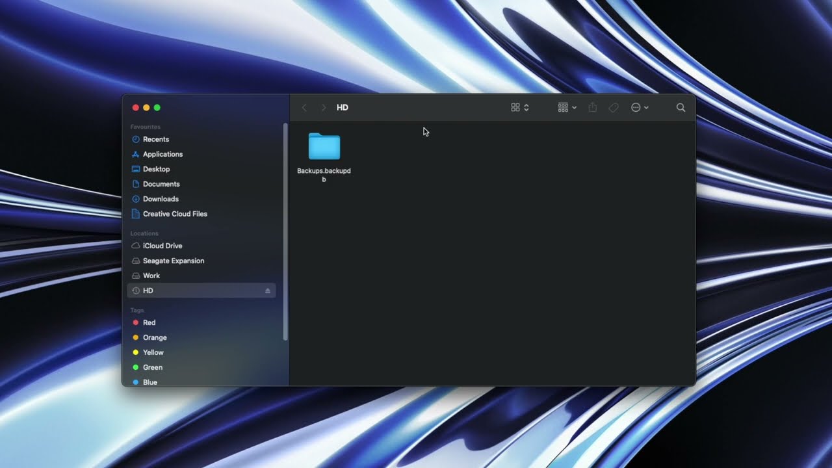
Task: Click the HD window title
Action: 343,107
